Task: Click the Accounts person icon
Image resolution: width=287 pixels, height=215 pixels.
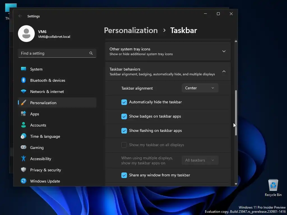Action: pos(24,125)
